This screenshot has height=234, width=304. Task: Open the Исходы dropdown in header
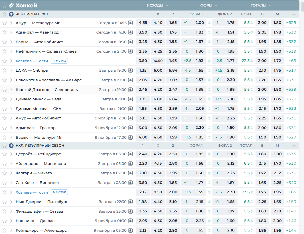coord(157,5)
